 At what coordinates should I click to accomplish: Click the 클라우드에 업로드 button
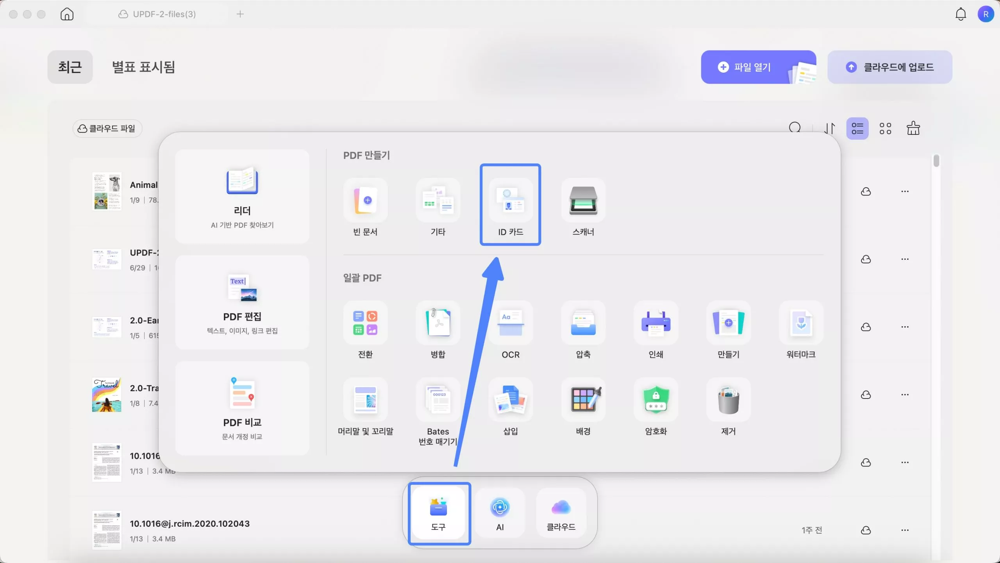pyautogui.click(x=889, y=67)
